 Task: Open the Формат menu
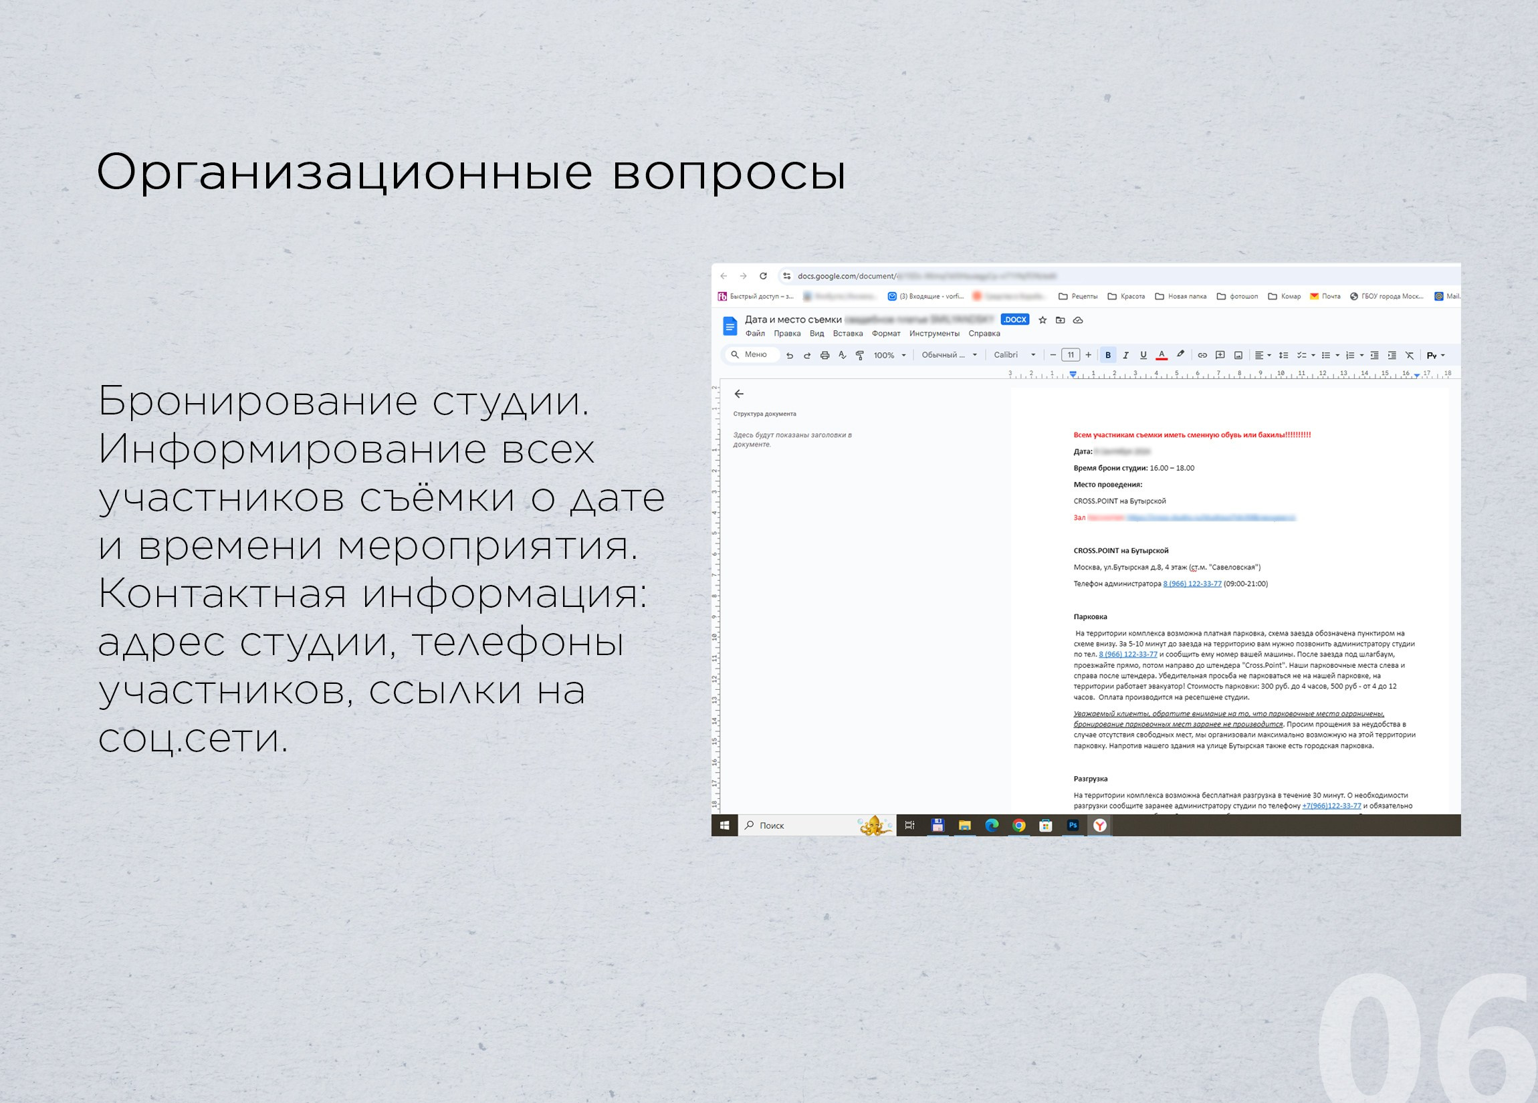pos(885,334)
